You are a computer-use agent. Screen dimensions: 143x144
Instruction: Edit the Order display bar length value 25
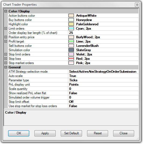(103, 33)
